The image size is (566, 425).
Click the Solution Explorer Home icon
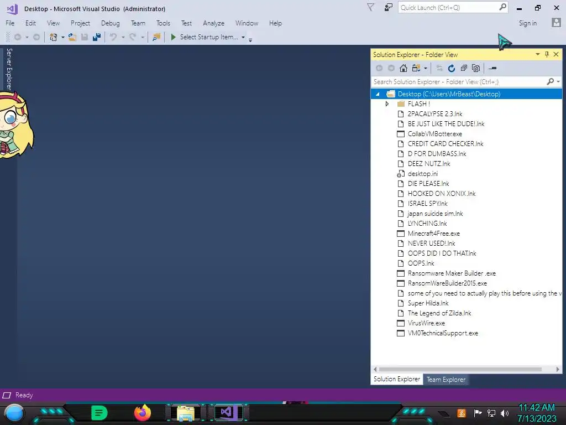tap(403, 68)
